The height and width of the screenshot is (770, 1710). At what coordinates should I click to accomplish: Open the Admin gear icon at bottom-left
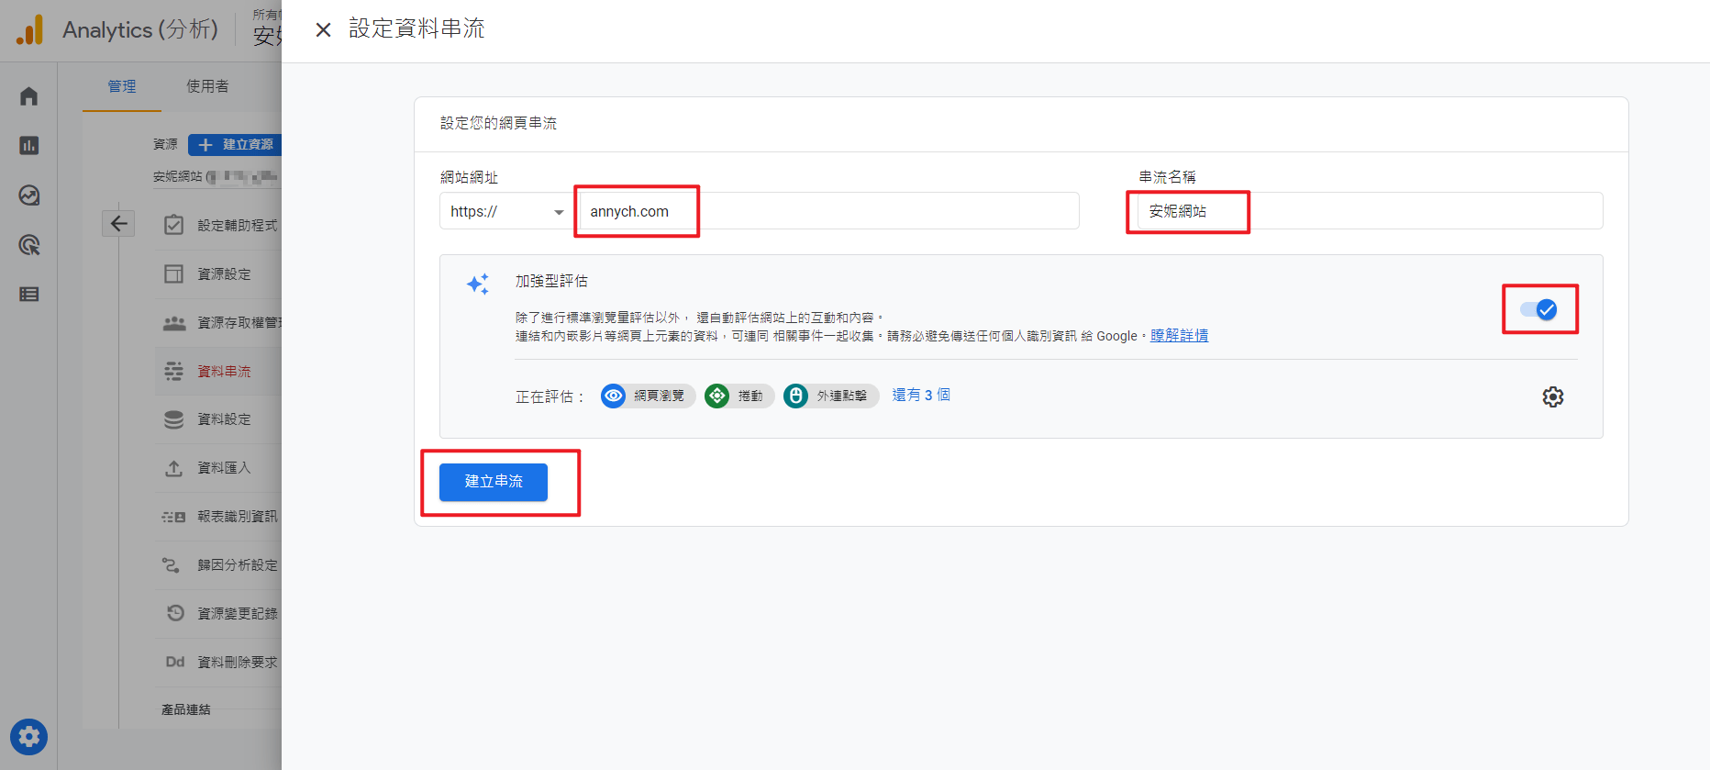click(x=29, y=737)
